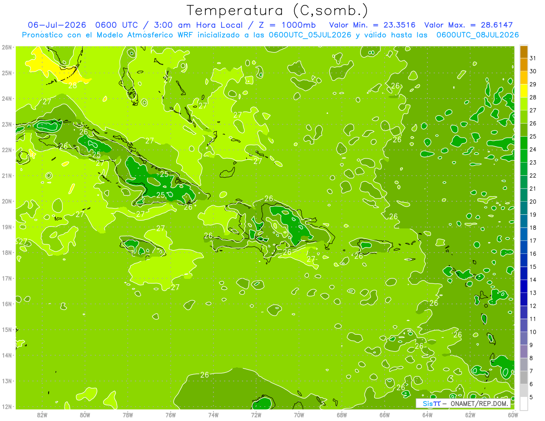This screenshot has width=545, height=421.
Task: Click the longitude axis label "76W"
Action: 170,415
